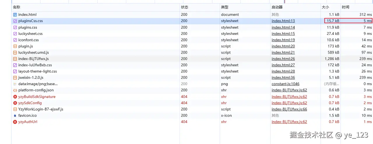Select the luckysheet.css request name
The image size is (373, 144).
tap(31, 34)
